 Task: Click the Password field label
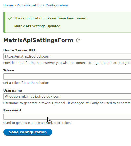click(12, 110)
